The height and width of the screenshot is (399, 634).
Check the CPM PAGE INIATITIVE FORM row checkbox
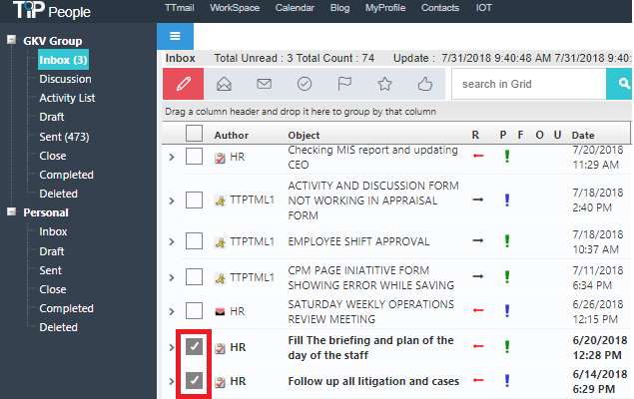click(x=194, y=277)
